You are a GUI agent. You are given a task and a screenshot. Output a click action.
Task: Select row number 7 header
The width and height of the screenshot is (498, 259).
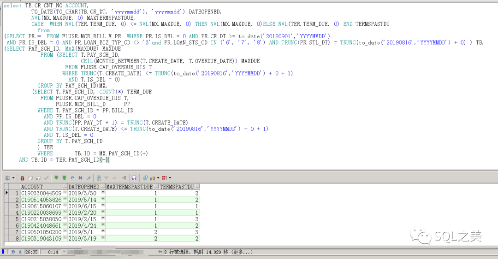(x=15, y=232)
